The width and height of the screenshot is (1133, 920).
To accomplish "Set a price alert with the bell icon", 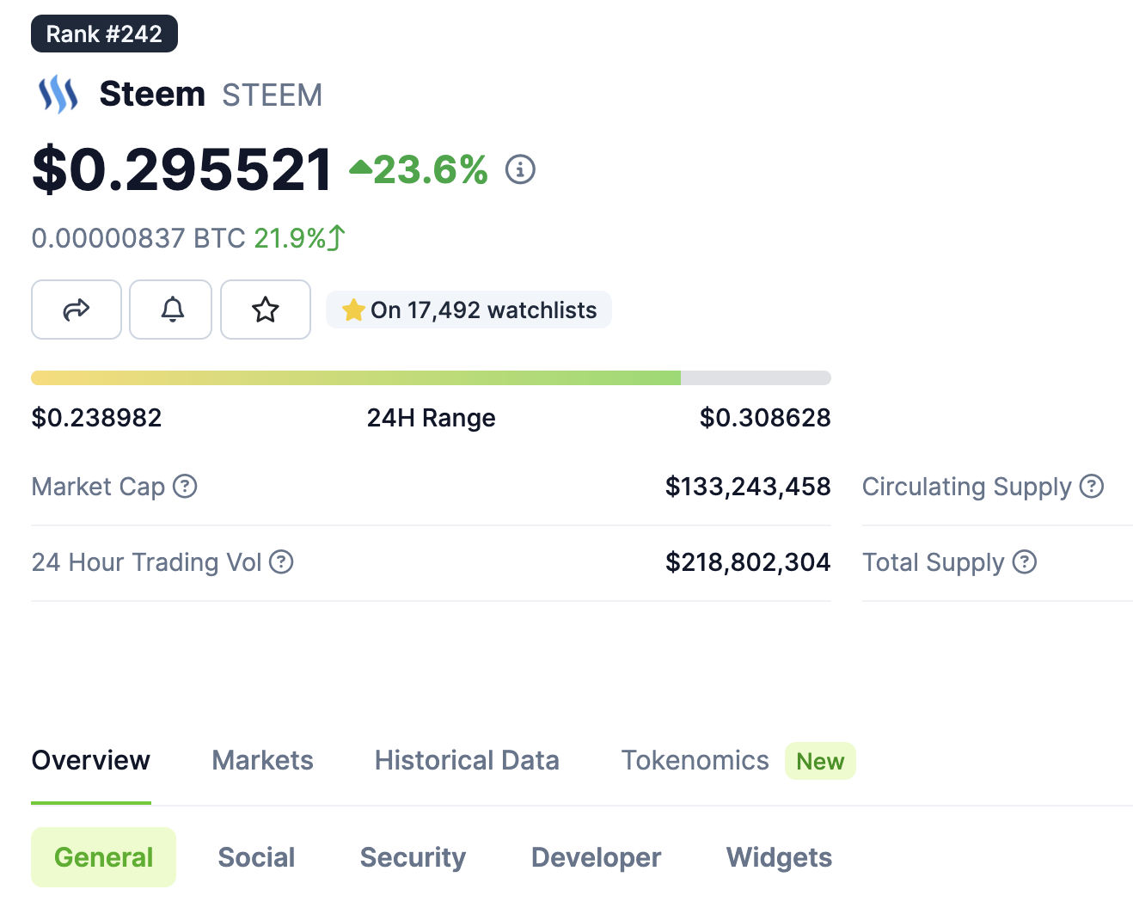I will [171, 310].
